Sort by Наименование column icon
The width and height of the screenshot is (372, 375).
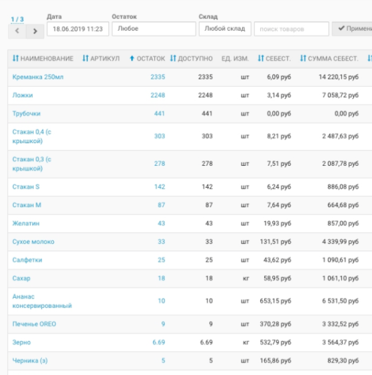point(15,58)
